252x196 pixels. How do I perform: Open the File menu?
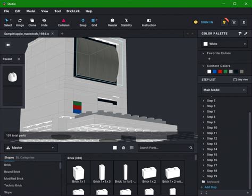(x=6, y=11)
